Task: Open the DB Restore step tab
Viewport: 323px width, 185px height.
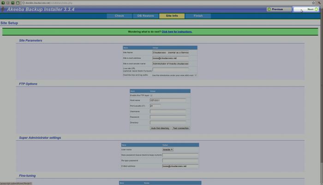Action: pyautogui.click(x=146, y=16)
